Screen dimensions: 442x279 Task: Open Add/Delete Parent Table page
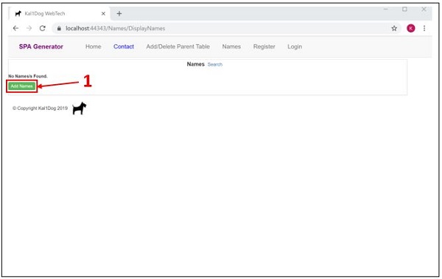click(178, 46)
